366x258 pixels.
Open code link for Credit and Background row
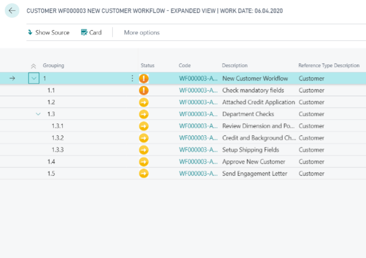[x=198, y=138]
